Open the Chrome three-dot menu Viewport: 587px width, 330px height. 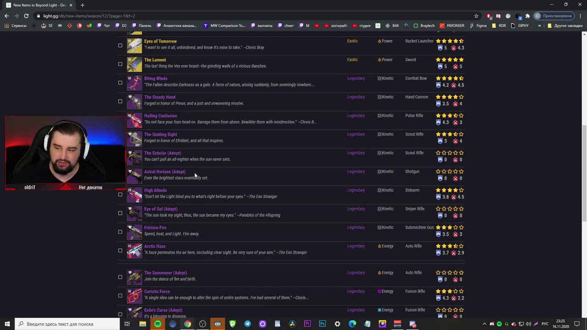(581, 16)
